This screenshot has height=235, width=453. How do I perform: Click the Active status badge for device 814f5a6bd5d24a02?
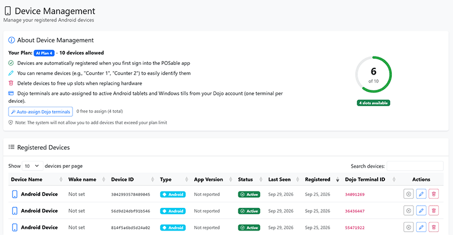(x=249, y=228)
